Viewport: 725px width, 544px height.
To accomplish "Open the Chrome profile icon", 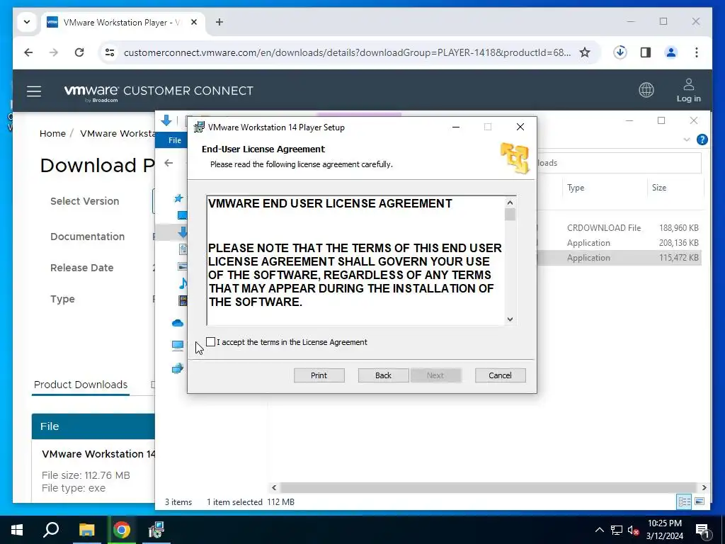I will click(671, 52).
